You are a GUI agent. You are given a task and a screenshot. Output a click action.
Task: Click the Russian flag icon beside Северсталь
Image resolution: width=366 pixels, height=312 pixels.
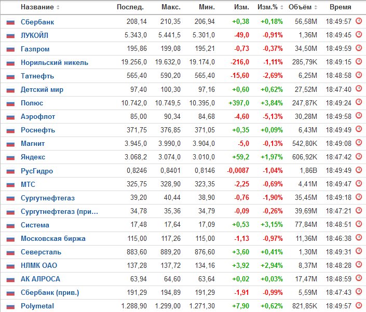pos(10,252)
